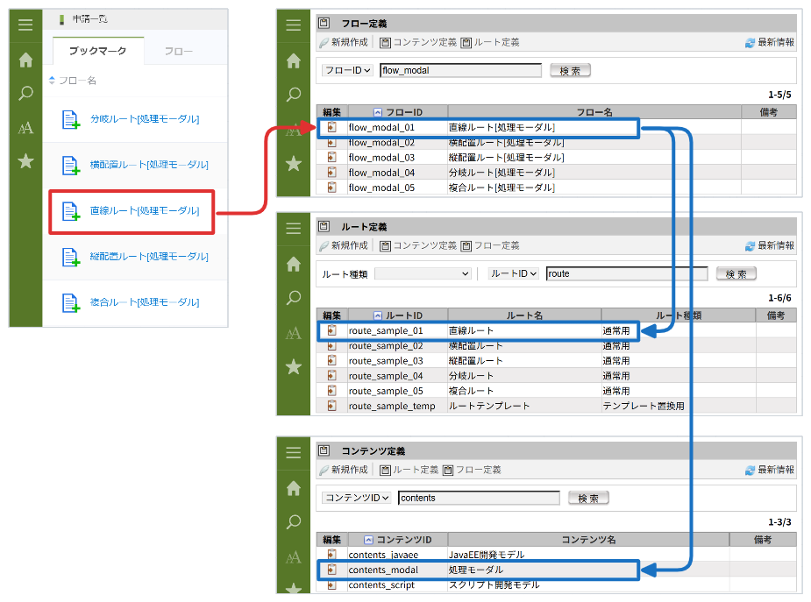Viewport: 811px width, 602px height.
Task: Click search icon in コンテンツ定義 panel sidebar
Action: pos(293,522)
